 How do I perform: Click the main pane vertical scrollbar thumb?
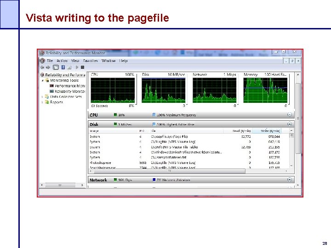298,118
